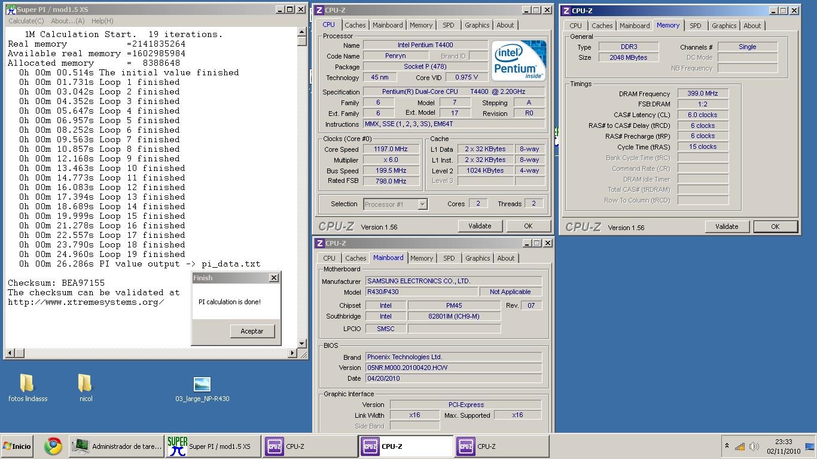Switch to Administrador de tareas taskbar item
This screenshot has width=817, height=459.
pyautogui.click(x=117, y=446)
